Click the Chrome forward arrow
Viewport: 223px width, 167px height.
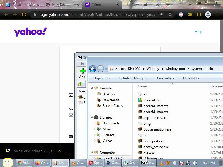pyautogui.click(x=15, y=14)
